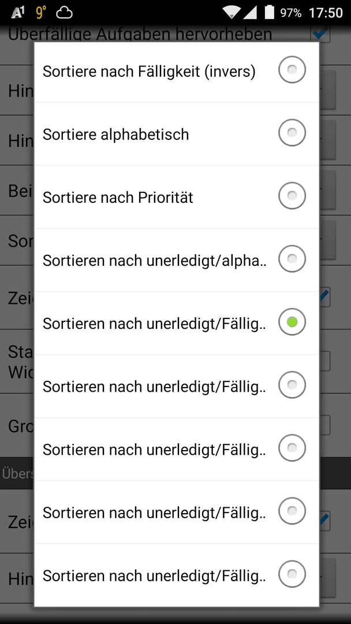The width and height of the screenshot is (351, 624).
Task: Choose the 'Sortieren nach unerledigt/alpha..' entry text
Action: click(x=155, y=261)
